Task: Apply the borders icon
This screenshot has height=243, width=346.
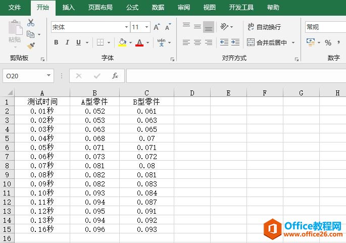Action: pos(100,42)
